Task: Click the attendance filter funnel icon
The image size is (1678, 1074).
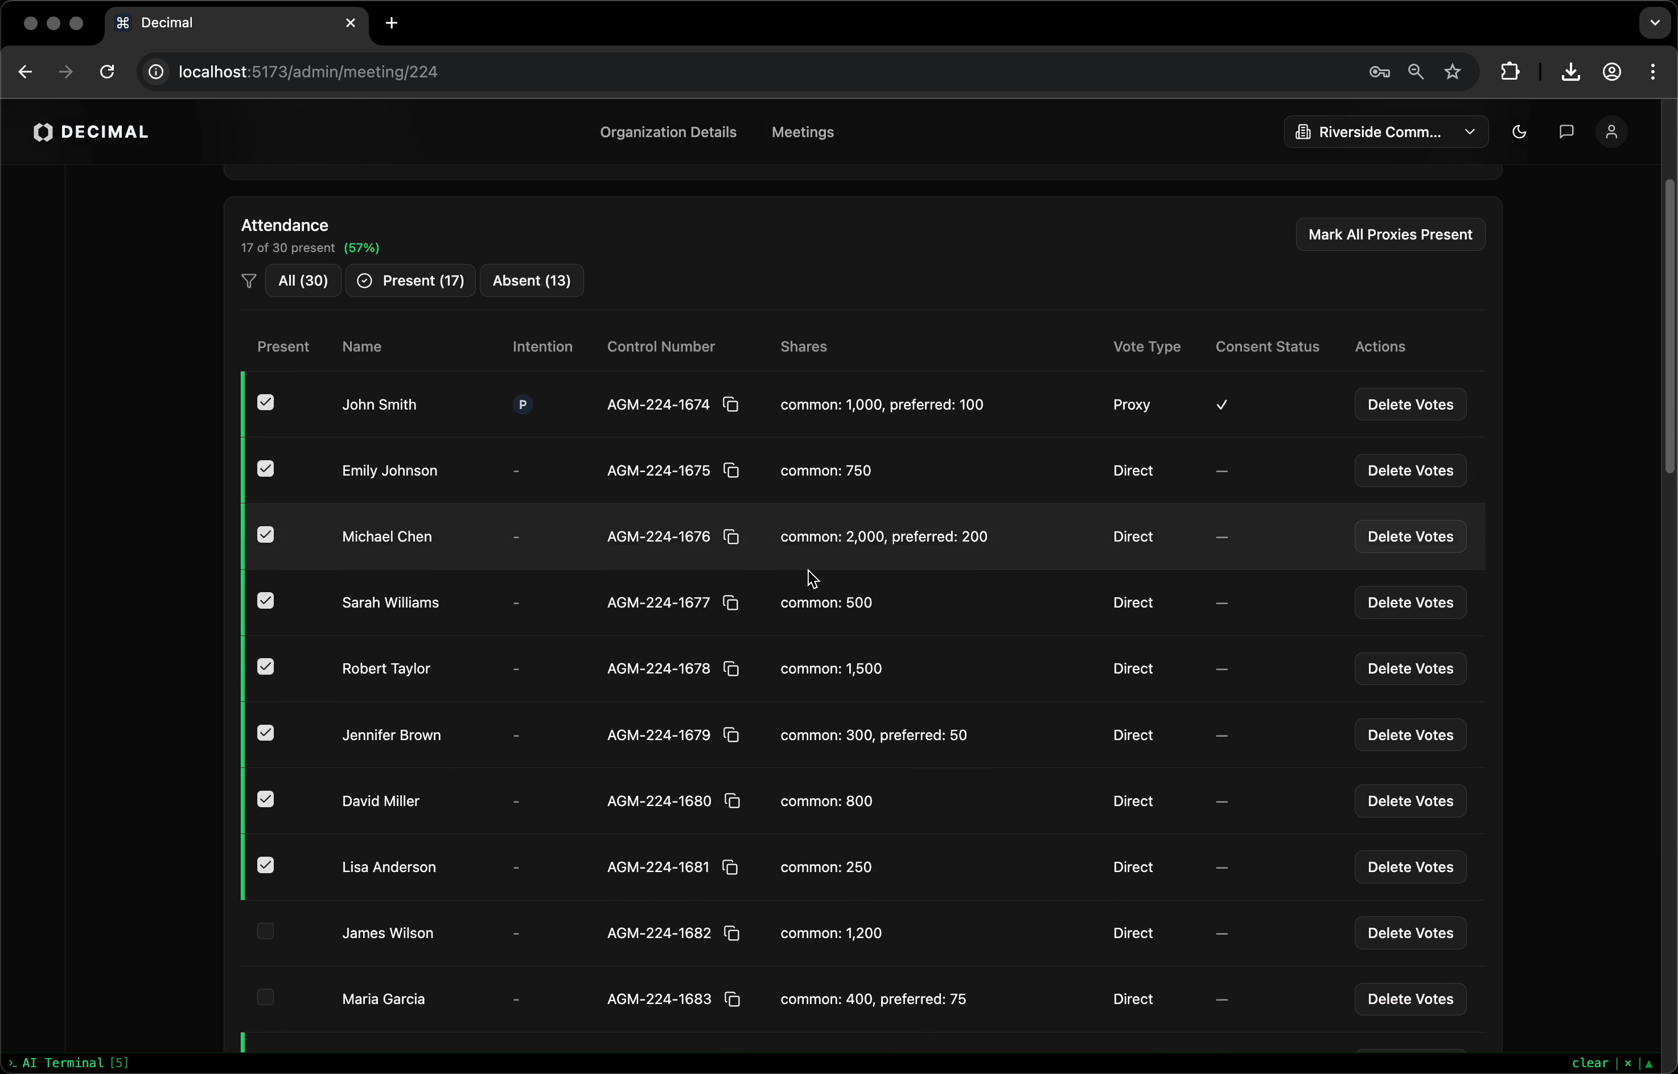Action: click(248, 280)
